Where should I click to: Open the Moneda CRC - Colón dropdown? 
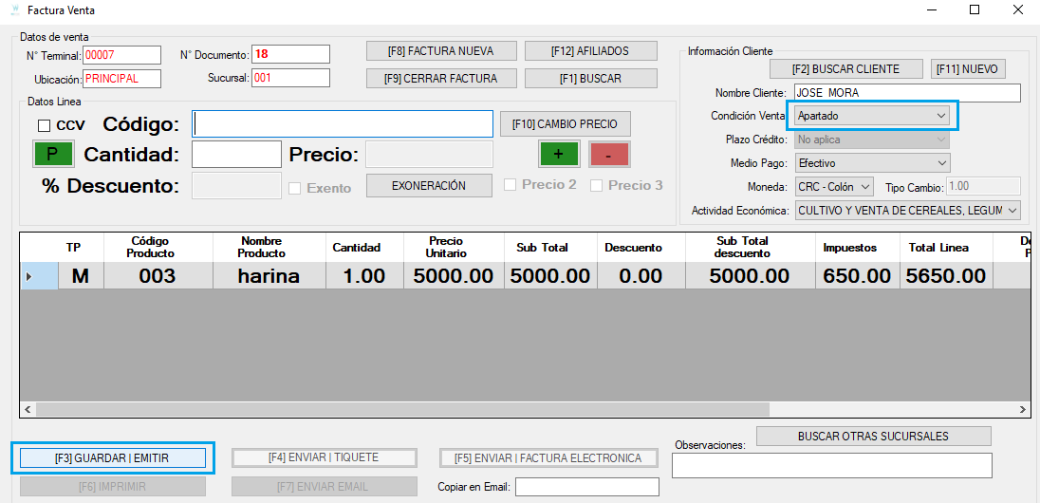click(x=834, y=186)
